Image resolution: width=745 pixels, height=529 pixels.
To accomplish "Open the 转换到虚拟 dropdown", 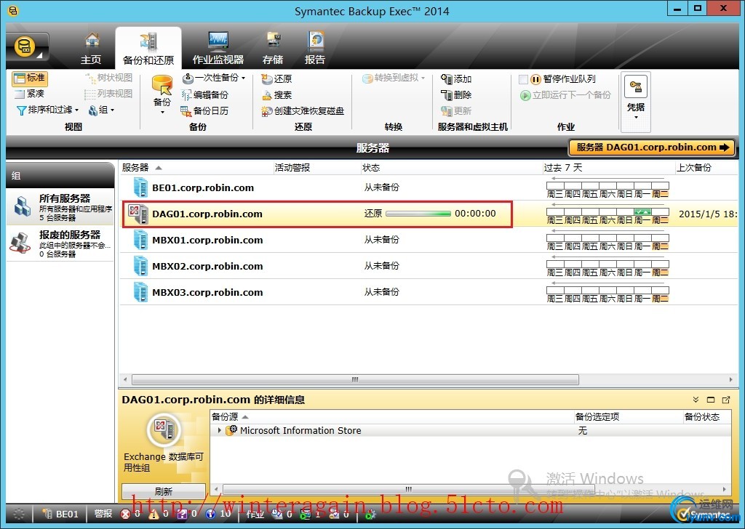I will (394, 78).
